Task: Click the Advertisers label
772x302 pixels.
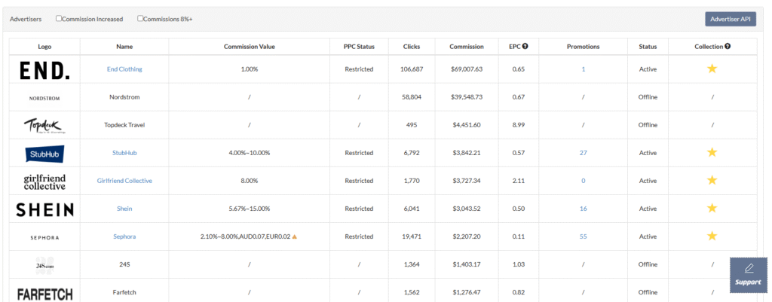Action: [x=26, y=19]
